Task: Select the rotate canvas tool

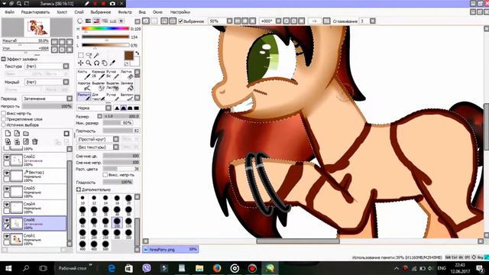Action: point(97,63)
